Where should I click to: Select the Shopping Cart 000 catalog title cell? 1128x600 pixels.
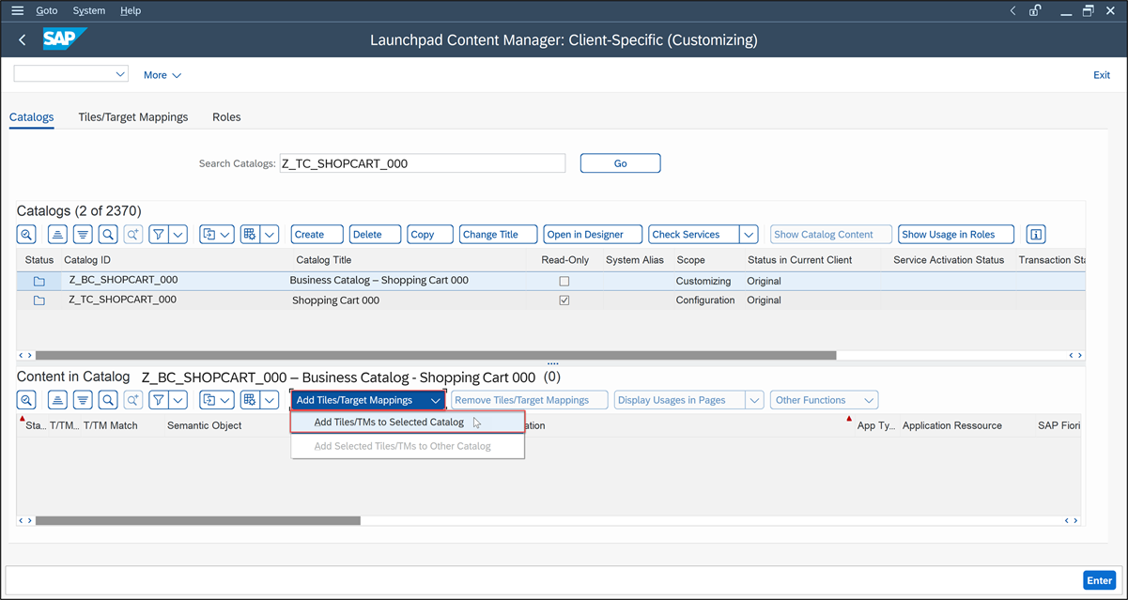coord(335,300)
